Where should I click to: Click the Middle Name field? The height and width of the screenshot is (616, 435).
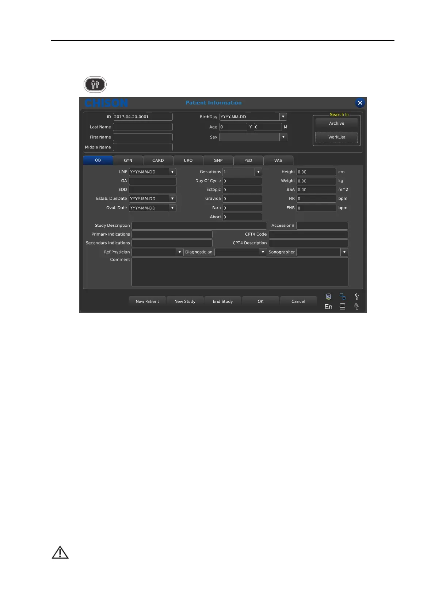pyautogui.click(x=143, y=147)
